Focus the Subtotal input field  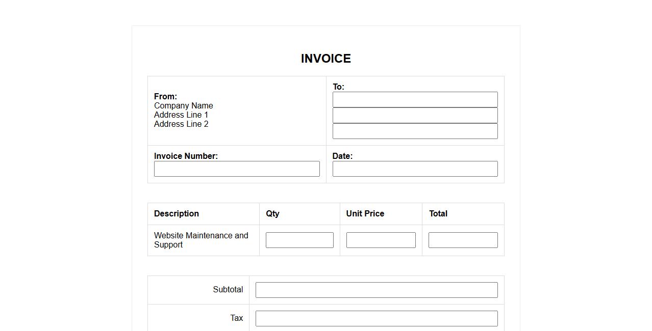pyautogui.click(x=377, y=290)
